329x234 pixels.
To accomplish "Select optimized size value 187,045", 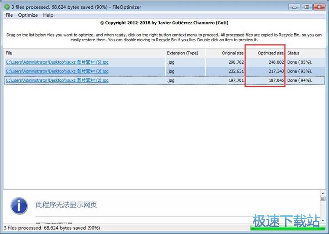I will point(276,80).
